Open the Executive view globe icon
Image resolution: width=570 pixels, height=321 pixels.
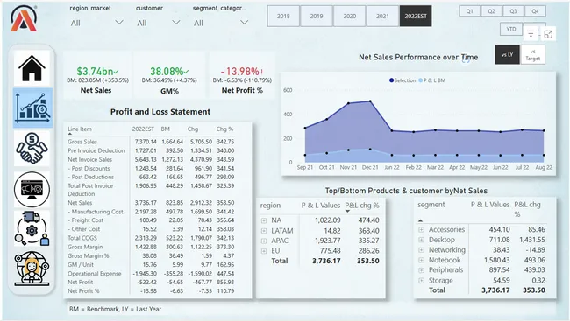click(x=32, y=269)
